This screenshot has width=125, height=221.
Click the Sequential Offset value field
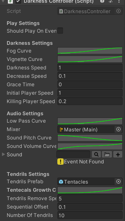click(x=90, y=207)
